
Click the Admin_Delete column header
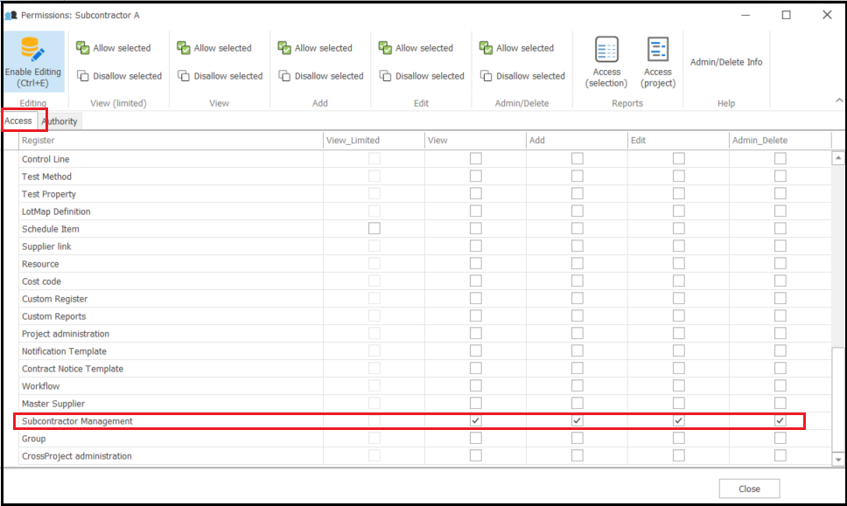[x=780, y=140]
